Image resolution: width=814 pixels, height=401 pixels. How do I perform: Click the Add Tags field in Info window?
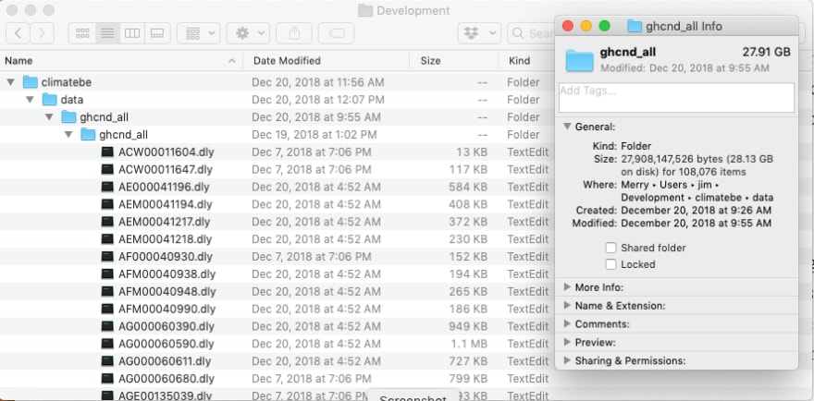(x=676, y=98)
